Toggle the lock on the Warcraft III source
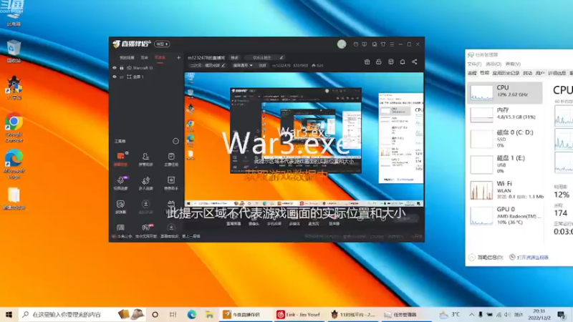Screen dimensions: 573x322 coord(121,68)
